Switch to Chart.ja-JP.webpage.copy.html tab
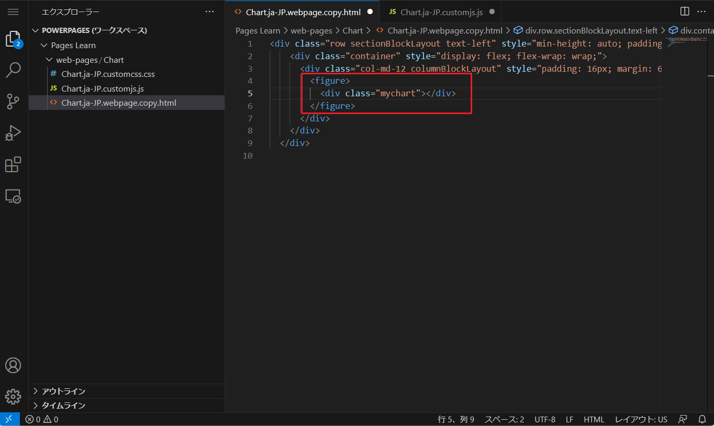This screenshot has width=714, height=426. click(x=303, y=12)
